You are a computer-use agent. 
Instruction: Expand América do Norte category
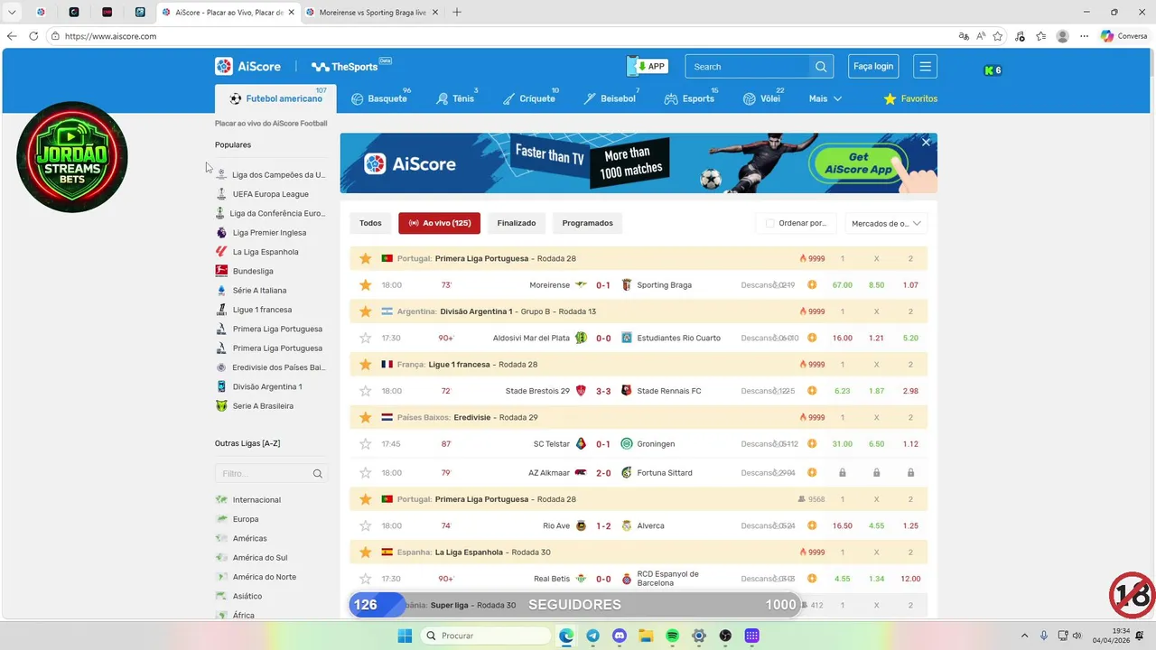256,577
